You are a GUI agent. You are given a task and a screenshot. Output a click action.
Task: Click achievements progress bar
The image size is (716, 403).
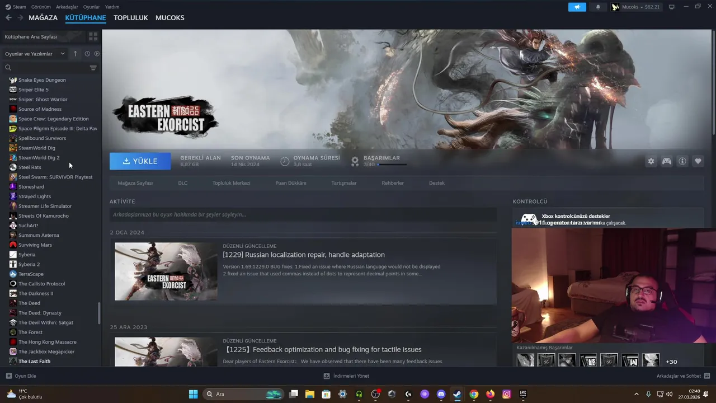[x=392, y=165]
